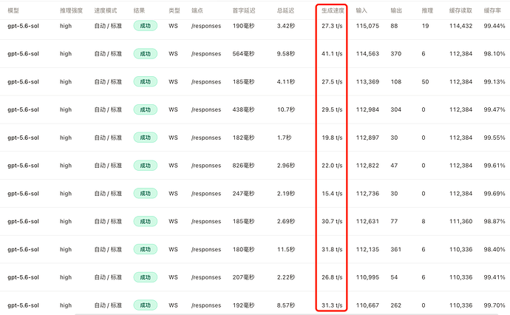Select the 190毫秒 first-token latency cell
This screenshot has width=510, height=315.
(x=243, y=26)
